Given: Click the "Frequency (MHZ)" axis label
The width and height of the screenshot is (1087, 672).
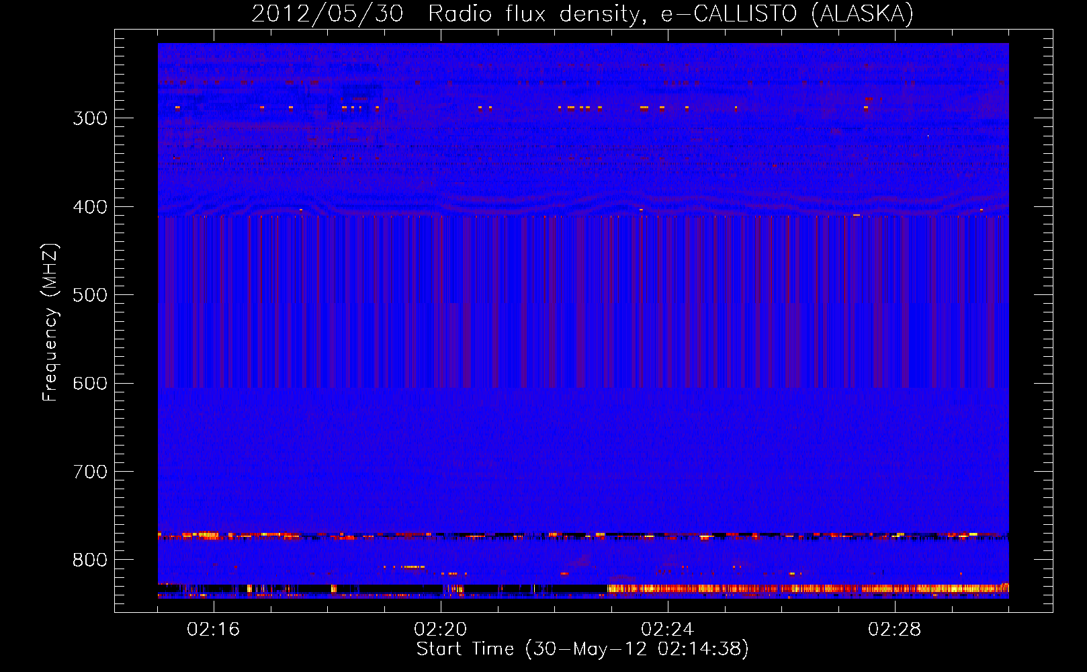Looking at the screenshot, I should tap(50, 322).
